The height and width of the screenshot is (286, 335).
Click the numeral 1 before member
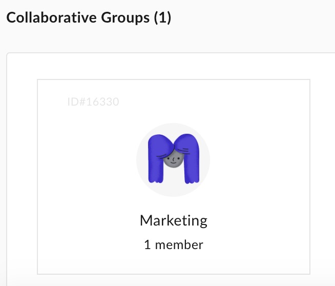(x=148, y=245)
